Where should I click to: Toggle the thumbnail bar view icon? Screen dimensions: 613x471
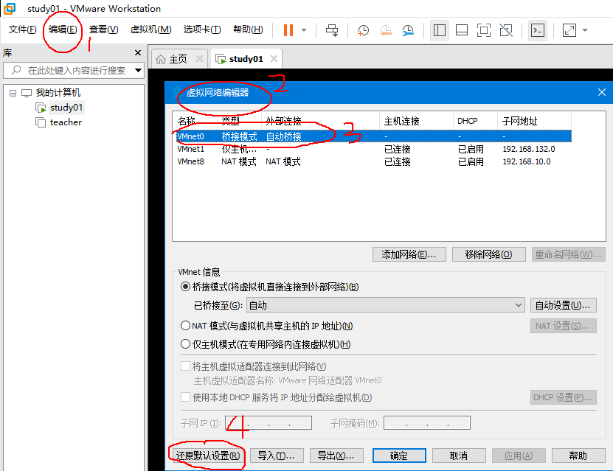click(462, 30)
